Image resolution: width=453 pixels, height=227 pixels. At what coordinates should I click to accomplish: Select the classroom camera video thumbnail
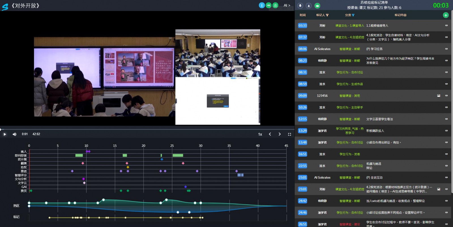[x=217, y=53]
